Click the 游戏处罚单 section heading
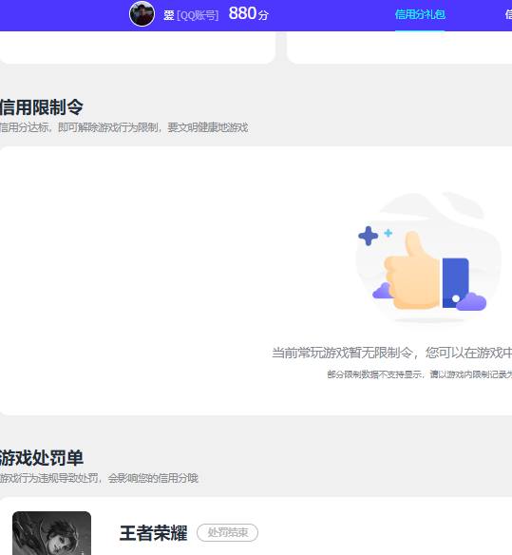Viewport: 512px width, 555px height. 42,458
